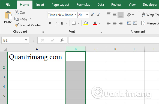This screenshot has width=159, height=104.
Task: Open the Font Color dropdown arrow
Action: 99,23
